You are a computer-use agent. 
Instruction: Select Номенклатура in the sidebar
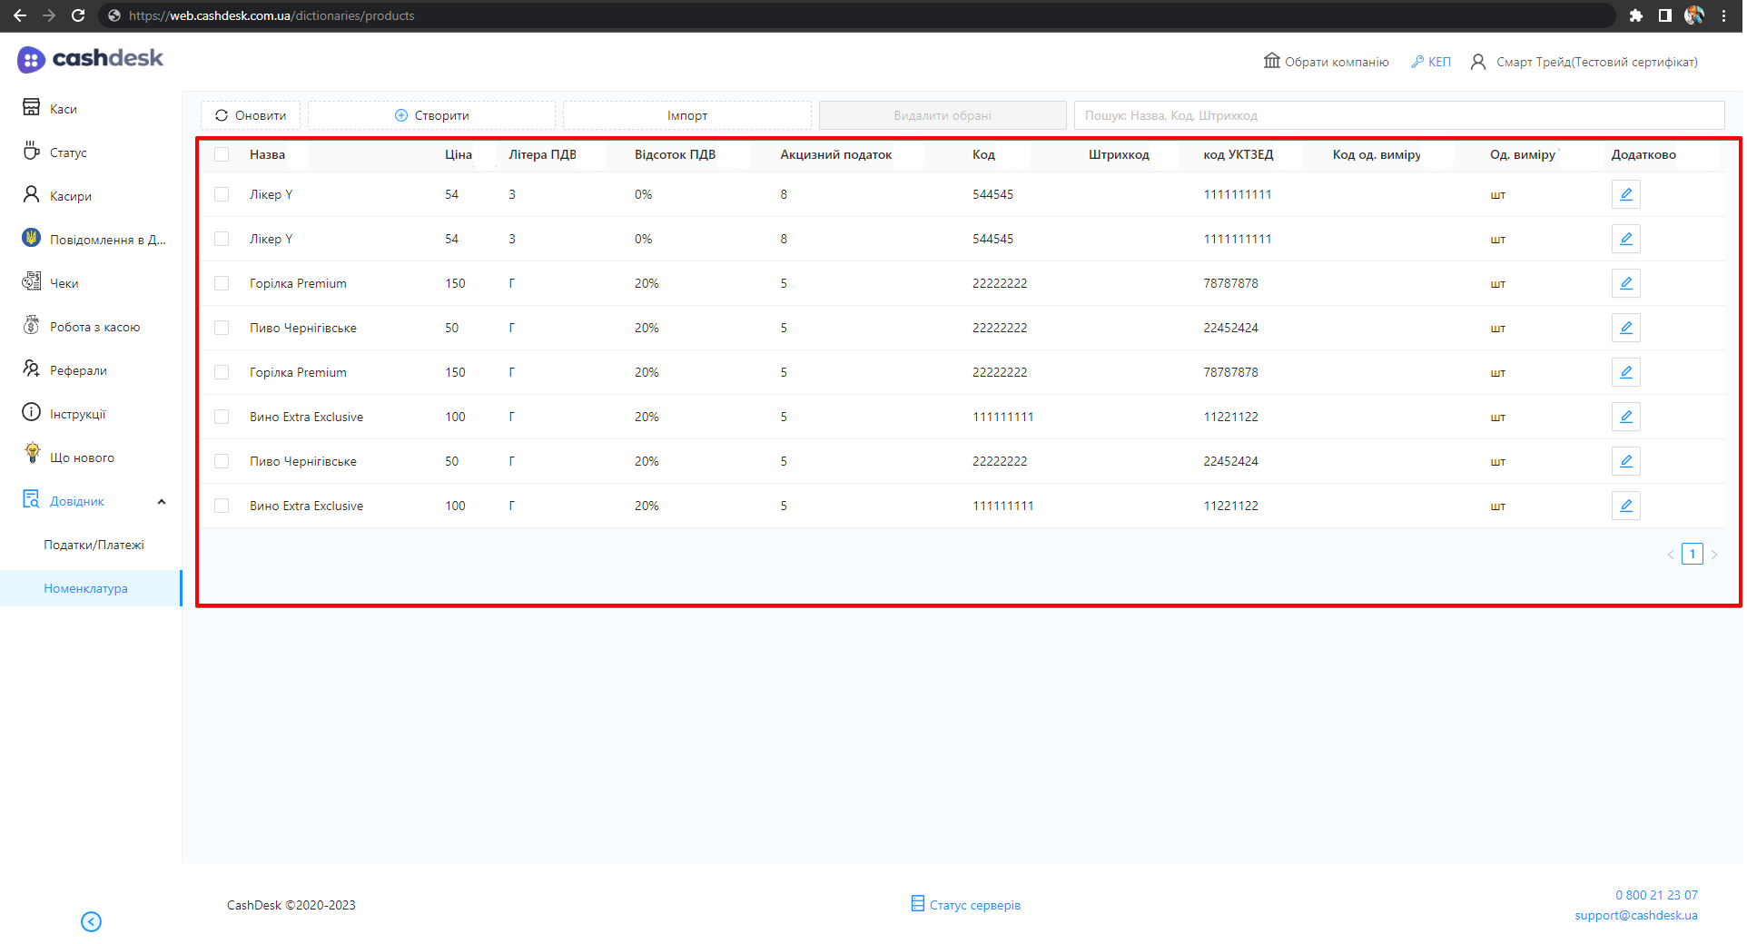coord(85,588)
